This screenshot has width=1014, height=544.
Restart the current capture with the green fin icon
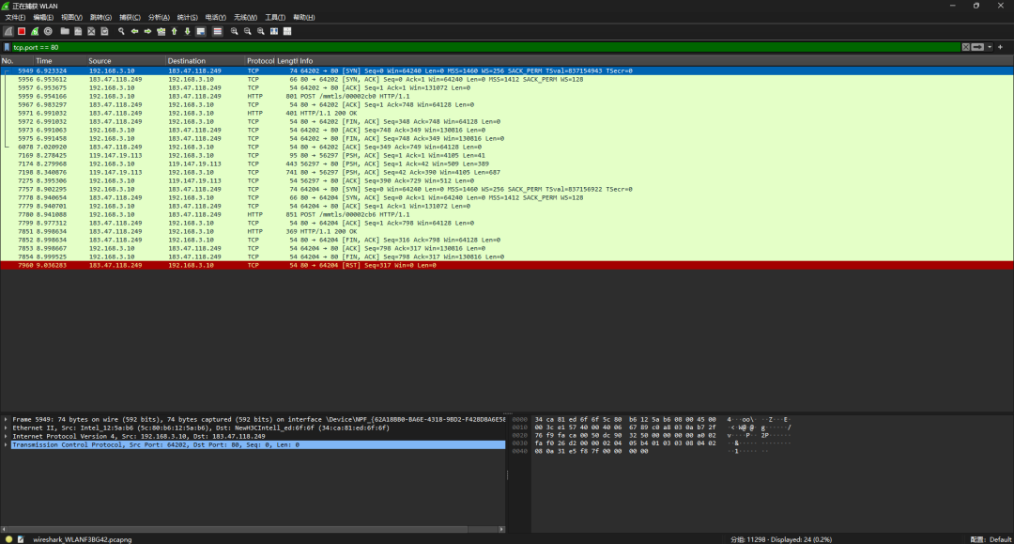[35, 31]
